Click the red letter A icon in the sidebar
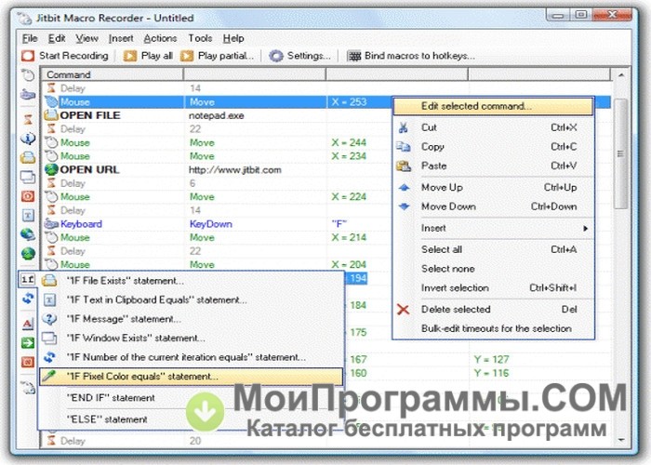The width and height of the screenshot is (651, 465). (27, 324)
